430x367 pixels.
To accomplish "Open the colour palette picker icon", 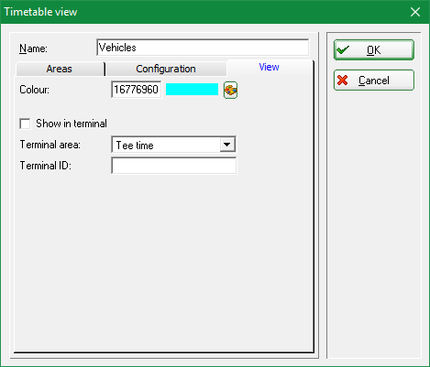I will 230,90.
